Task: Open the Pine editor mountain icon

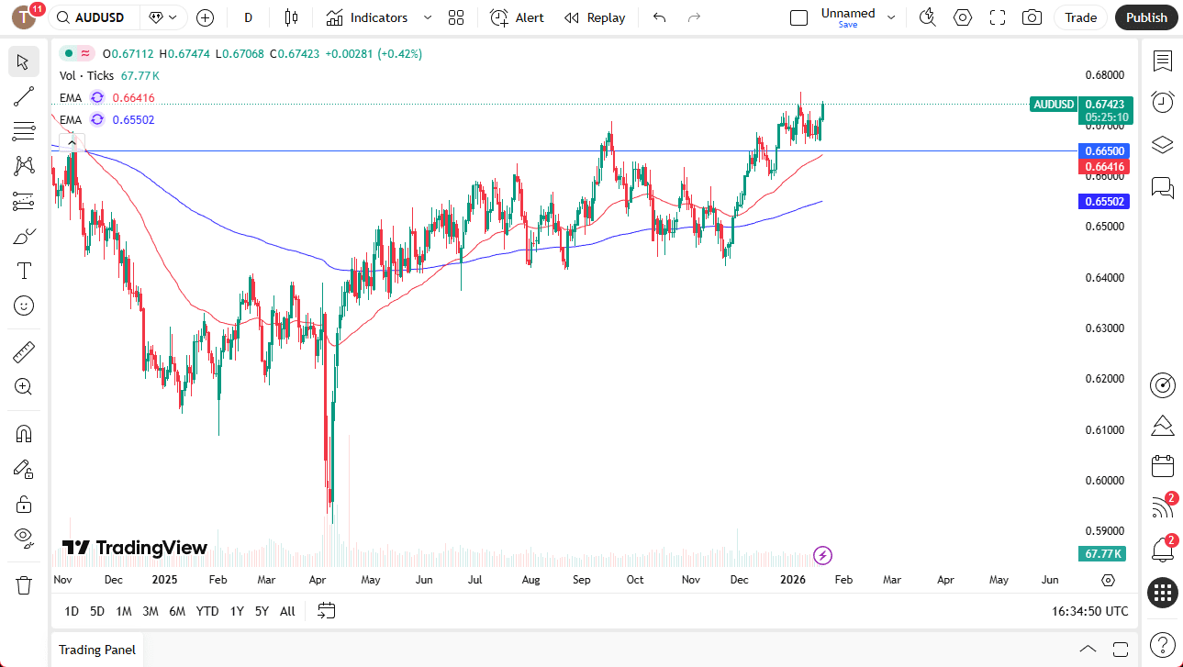Action: [1163, 426]
